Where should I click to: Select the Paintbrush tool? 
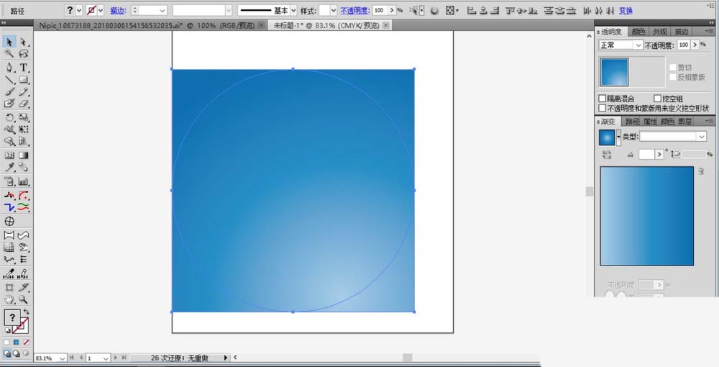pos(9,92)
